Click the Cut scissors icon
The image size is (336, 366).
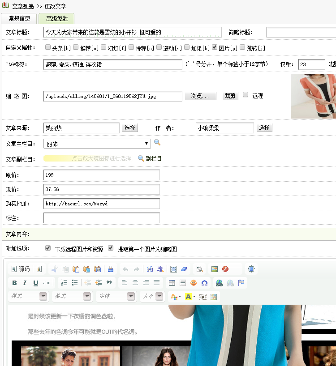pyautogui.click(x=55, y=269)
